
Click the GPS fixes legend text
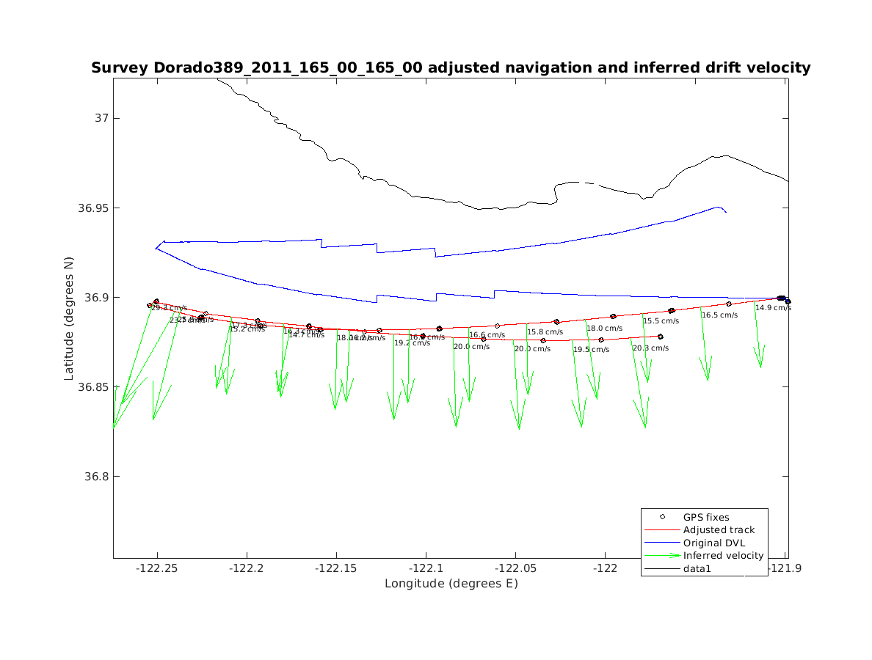706,517
